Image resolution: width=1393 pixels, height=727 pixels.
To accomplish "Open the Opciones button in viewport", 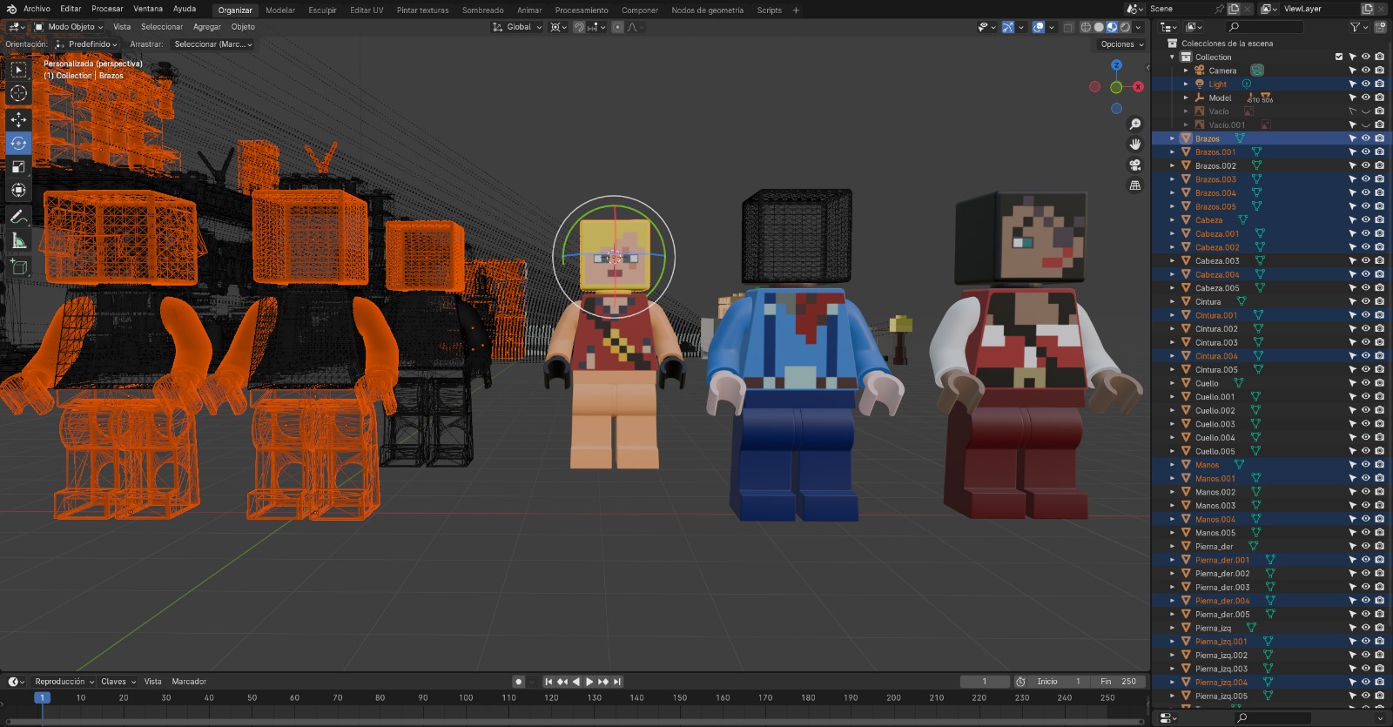I will coord(1121,44).
